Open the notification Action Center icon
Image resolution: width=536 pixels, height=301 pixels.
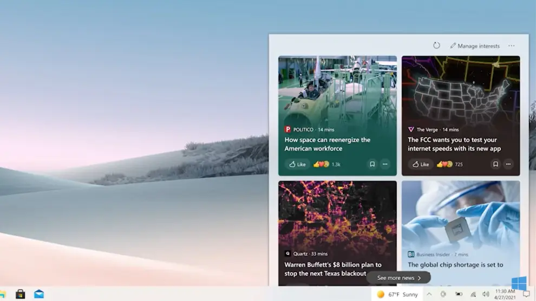[x=526, y=294]
